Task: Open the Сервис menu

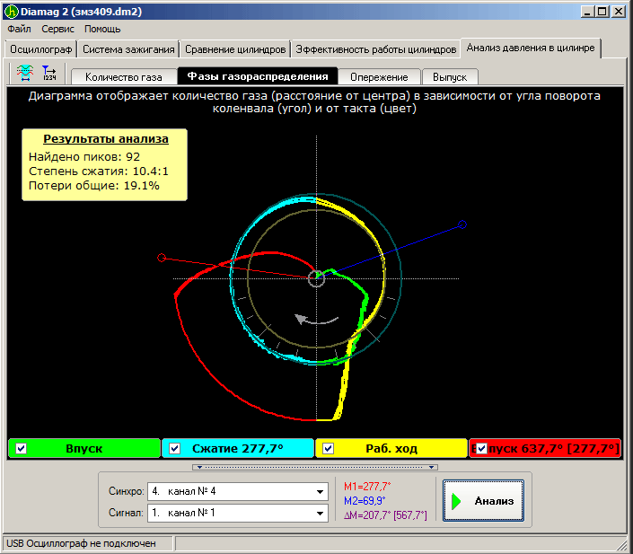Action: (57, 29)
